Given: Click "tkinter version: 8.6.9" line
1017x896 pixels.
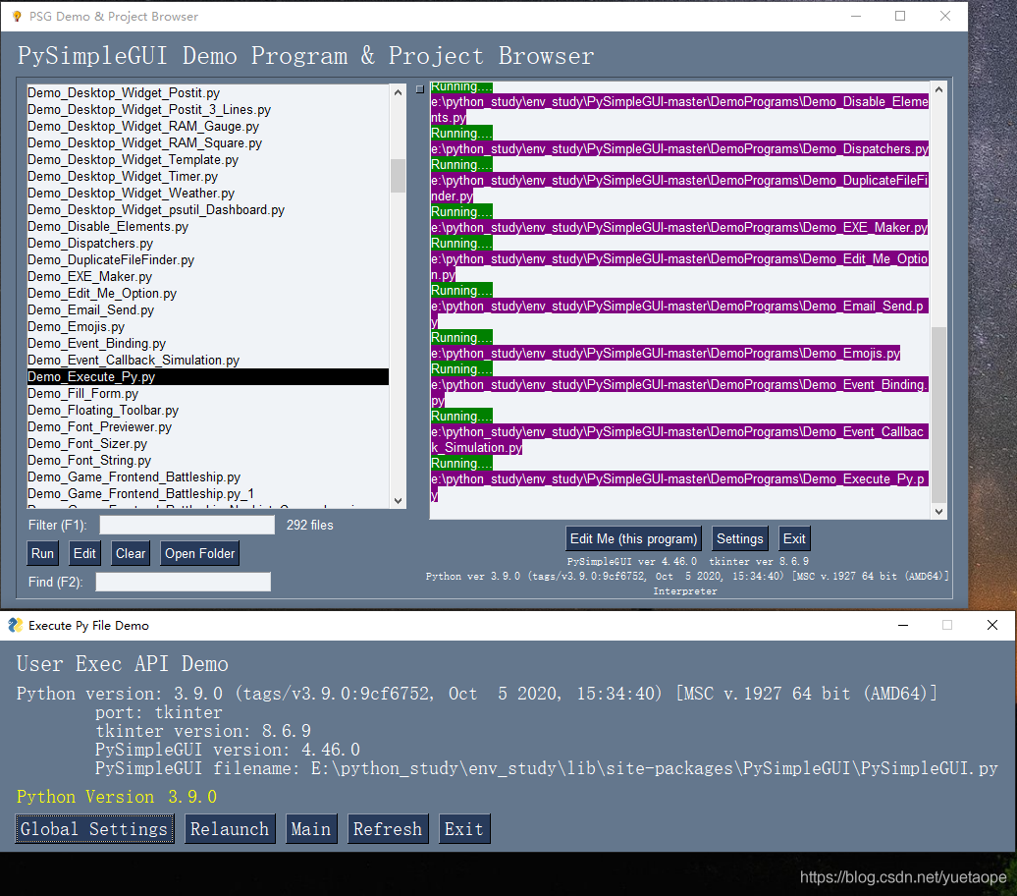Looking at the screenshot, I should (x=203, y=731).
